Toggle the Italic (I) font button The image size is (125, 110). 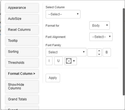click(x=49, y=61)
